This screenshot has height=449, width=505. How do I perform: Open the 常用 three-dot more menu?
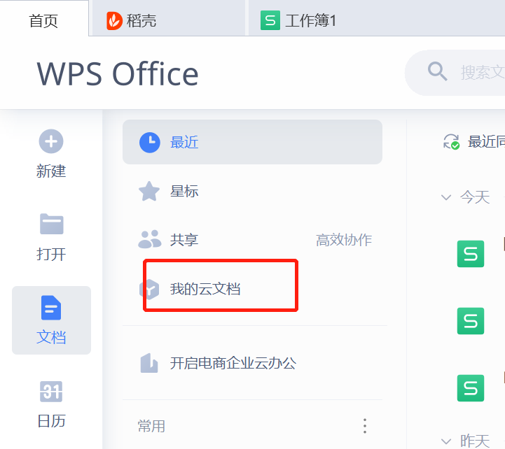tap(365, 426)
